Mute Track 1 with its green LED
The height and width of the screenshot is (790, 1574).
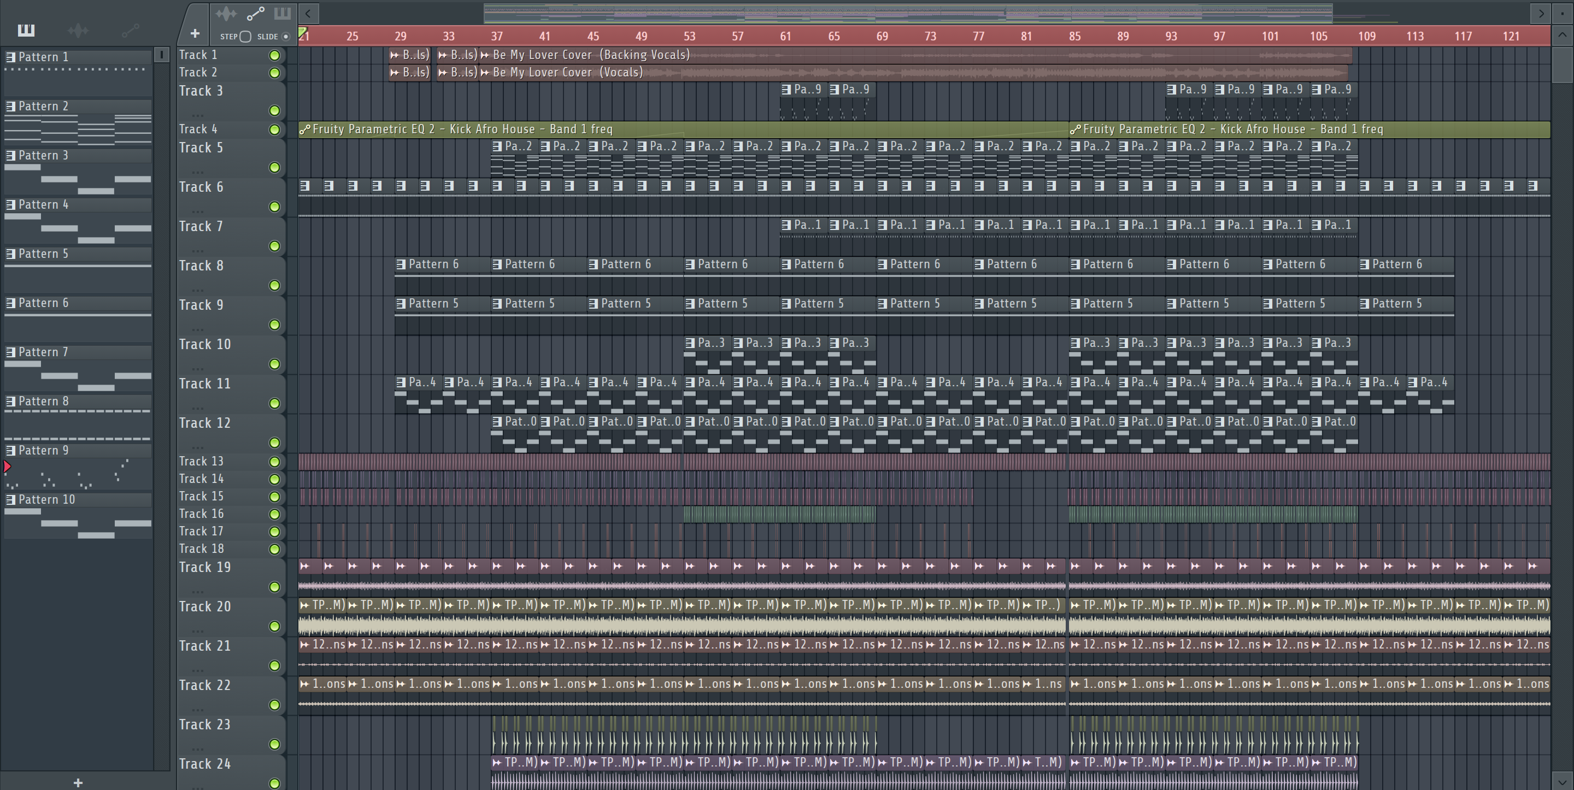pos(275,56)
